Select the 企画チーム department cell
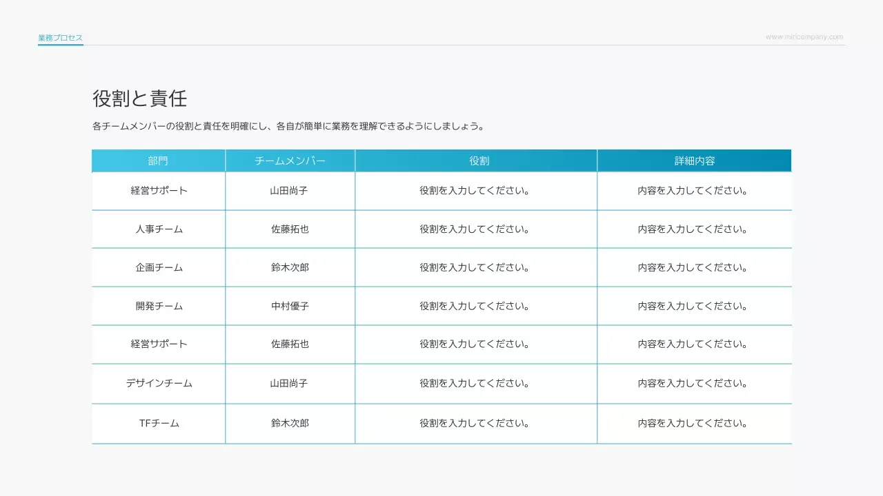The width and height of the screenshot is (883, 496). coord(158,267)
